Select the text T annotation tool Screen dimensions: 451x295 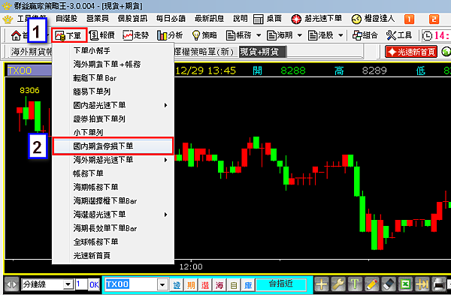(355, 284)
